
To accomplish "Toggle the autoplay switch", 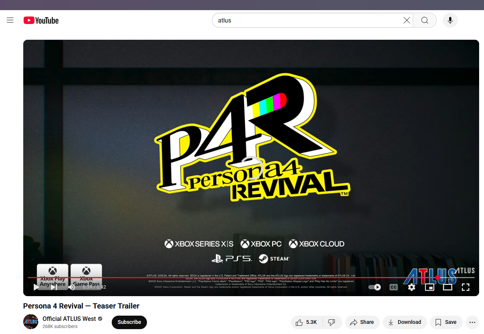I will click(375, 287).
